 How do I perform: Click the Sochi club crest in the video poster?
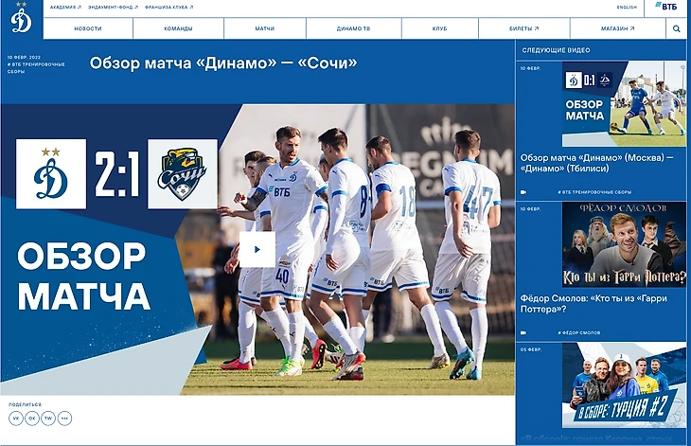pos(183,174)
